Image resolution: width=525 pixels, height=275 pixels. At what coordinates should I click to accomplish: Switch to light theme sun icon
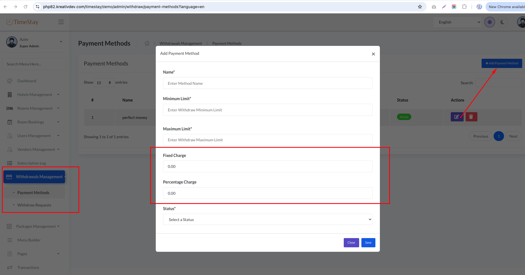pyautogui.click(x=490, y=22)
